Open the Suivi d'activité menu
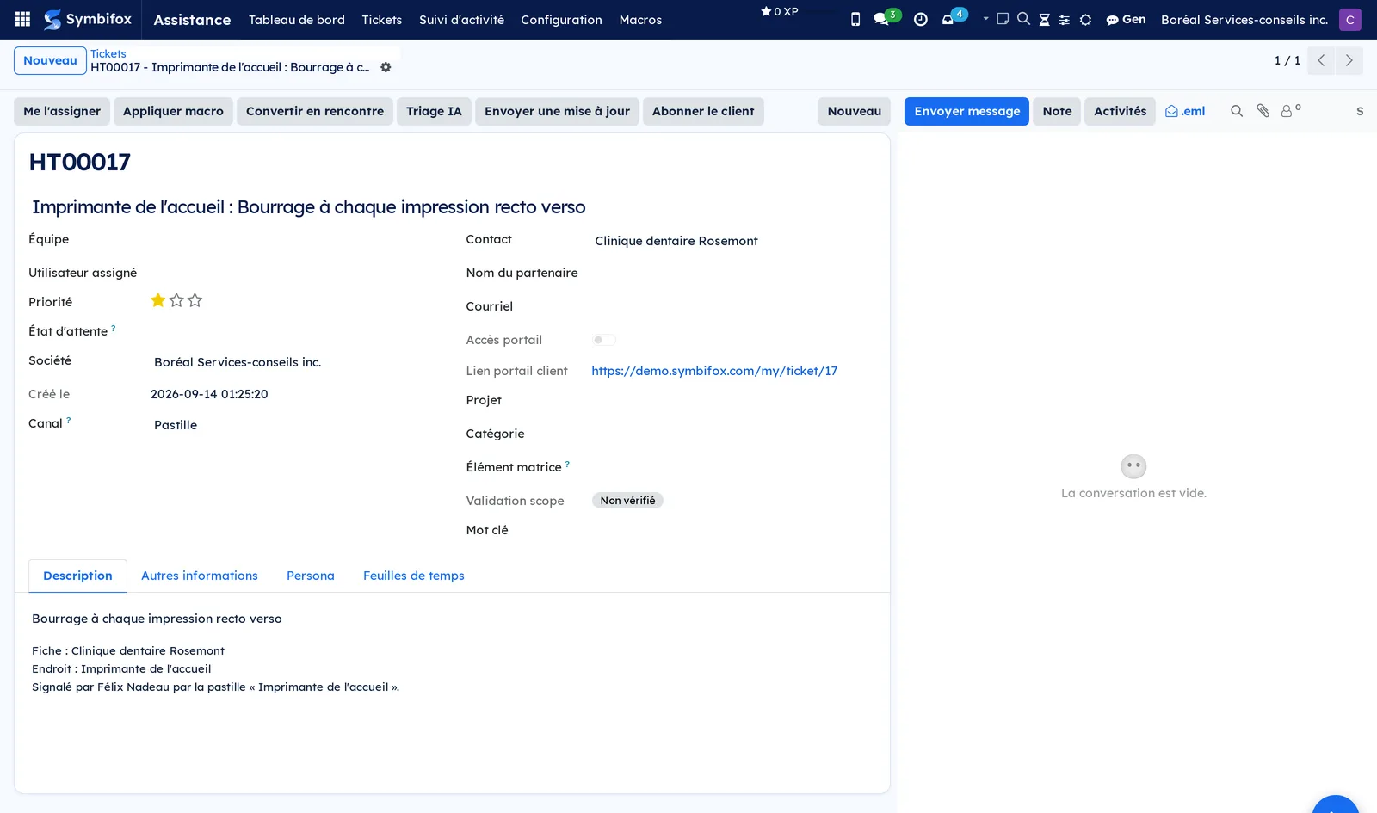This screenshot has width=1377, height=813. coord(461,19)
